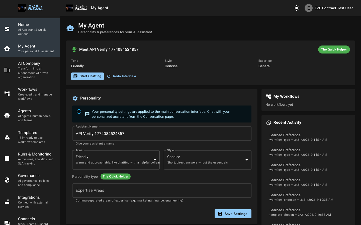
Task: Click the Integrations router icon
Action: click(x=7, y=202)
